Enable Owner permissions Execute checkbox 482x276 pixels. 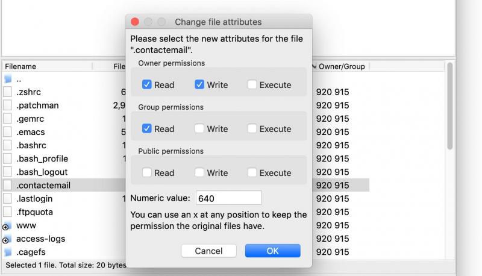(252, 85)
